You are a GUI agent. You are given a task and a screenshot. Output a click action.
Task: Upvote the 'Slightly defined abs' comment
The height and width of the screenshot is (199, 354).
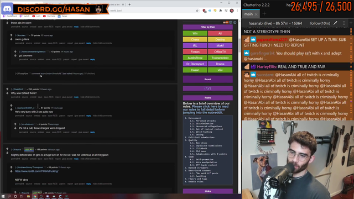(x=7, y=149)
